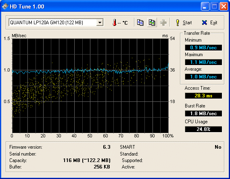Click the ms axis label

[x=165, y=36]
